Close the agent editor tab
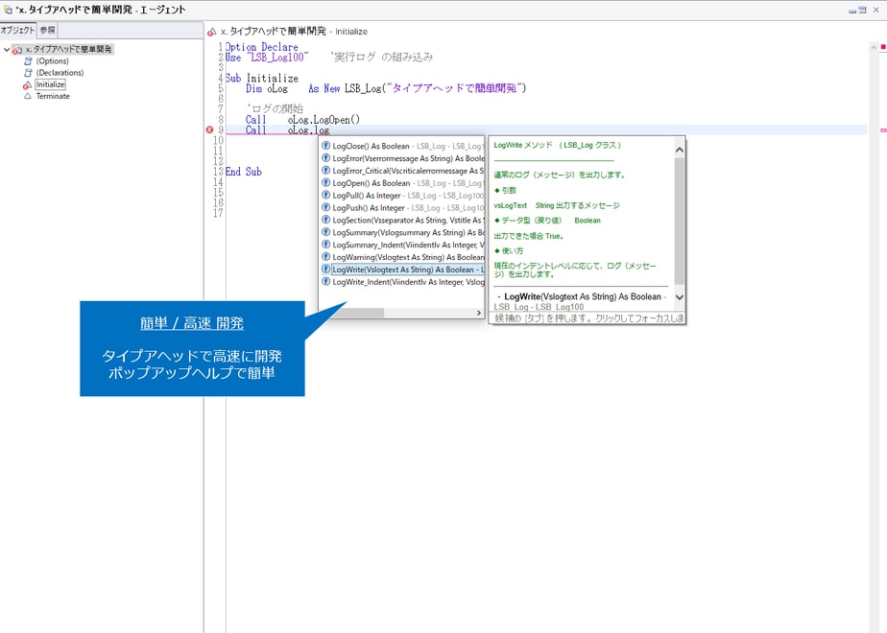 (876, 11)
